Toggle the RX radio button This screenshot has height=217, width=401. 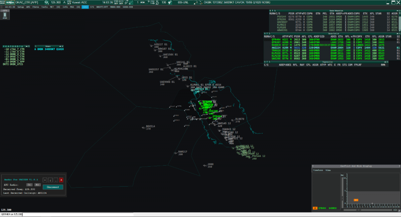coord(36,185)
